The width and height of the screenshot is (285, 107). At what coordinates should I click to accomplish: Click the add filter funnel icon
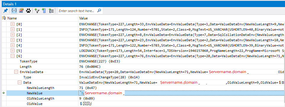click(37, 11)
